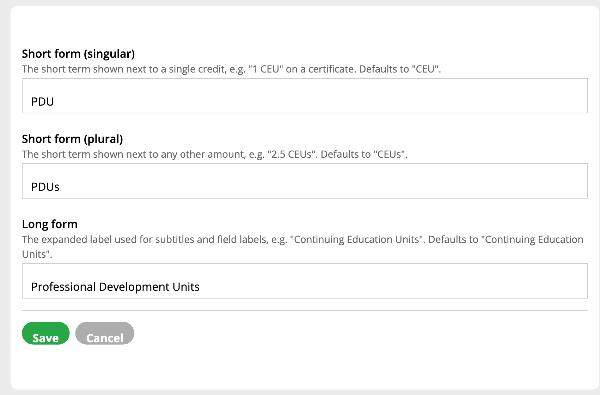Click the plural description mentioning "2.5 CEUs"
The height and width of the screenshot is (395, 600).
point(214,154)
